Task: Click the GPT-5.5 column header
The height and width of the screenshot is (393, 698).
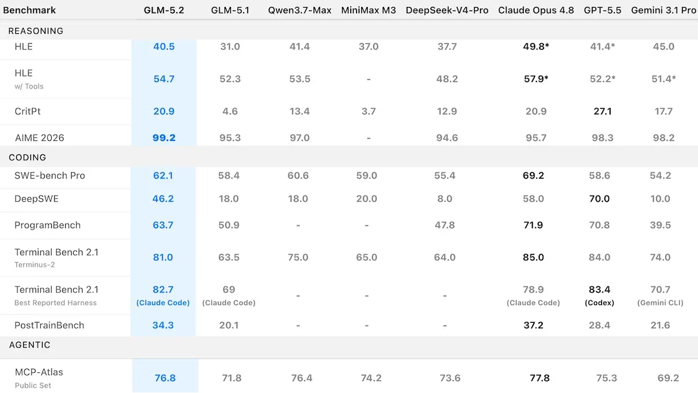Action: pyautogui.click(x=602, y=10)
